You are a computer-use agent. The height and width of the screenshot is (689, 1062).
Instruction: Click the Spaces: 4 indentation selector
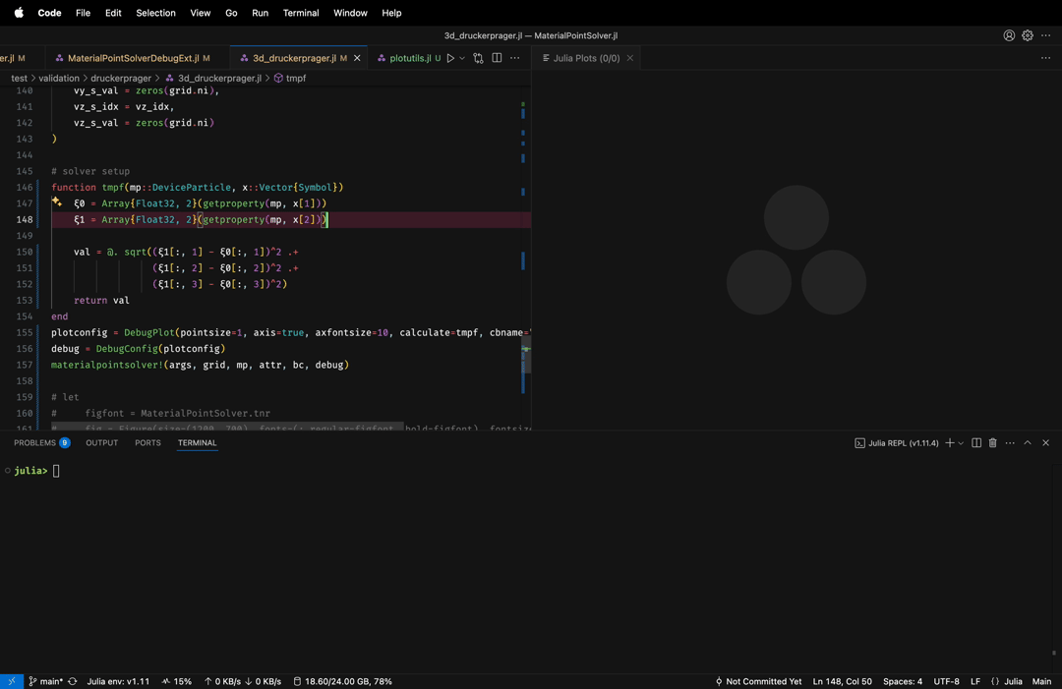[x=903, y=681]
